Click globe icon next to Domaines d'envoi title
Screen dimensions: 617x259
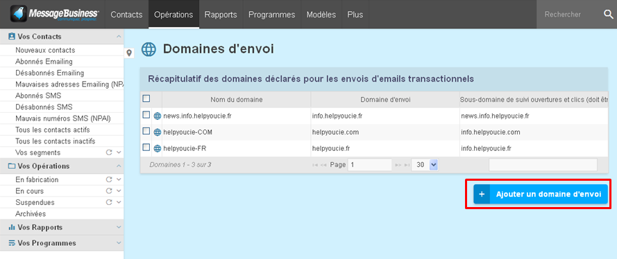click(x=149, y=49)
